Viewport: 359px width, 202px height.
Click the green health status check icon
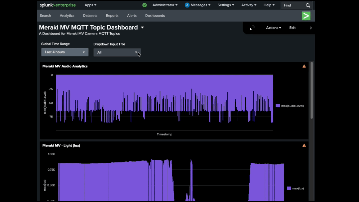pyautogui.click(x=145, y=5)
